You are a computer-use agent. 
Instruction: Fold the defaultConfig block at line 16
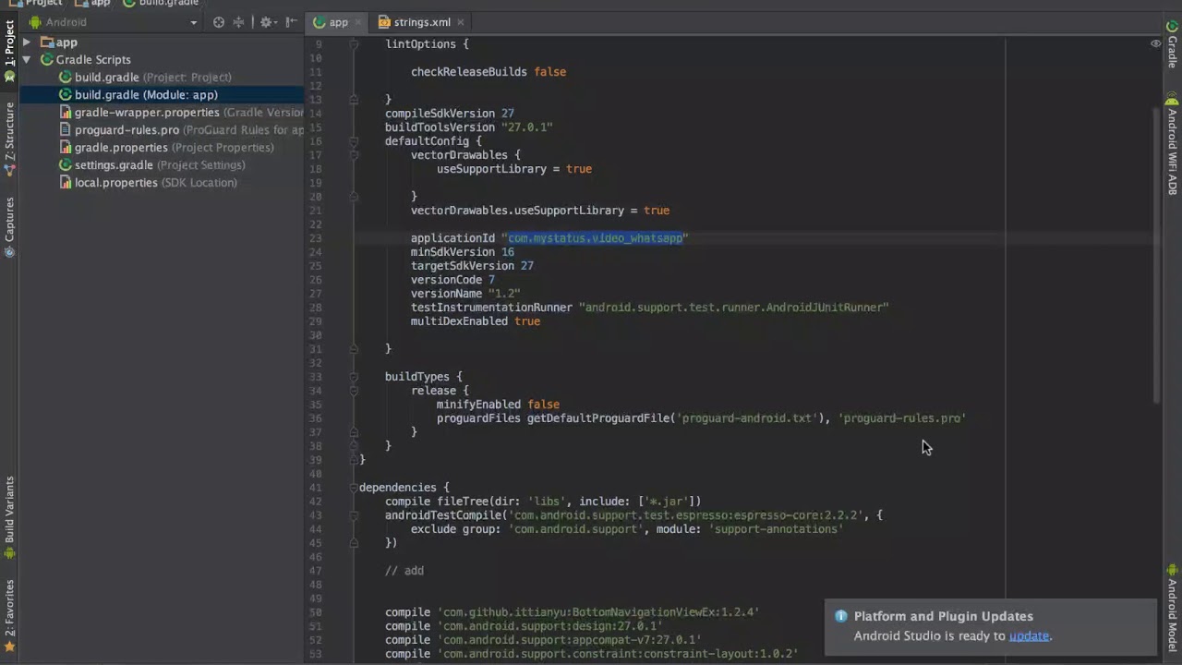[354, 141]
